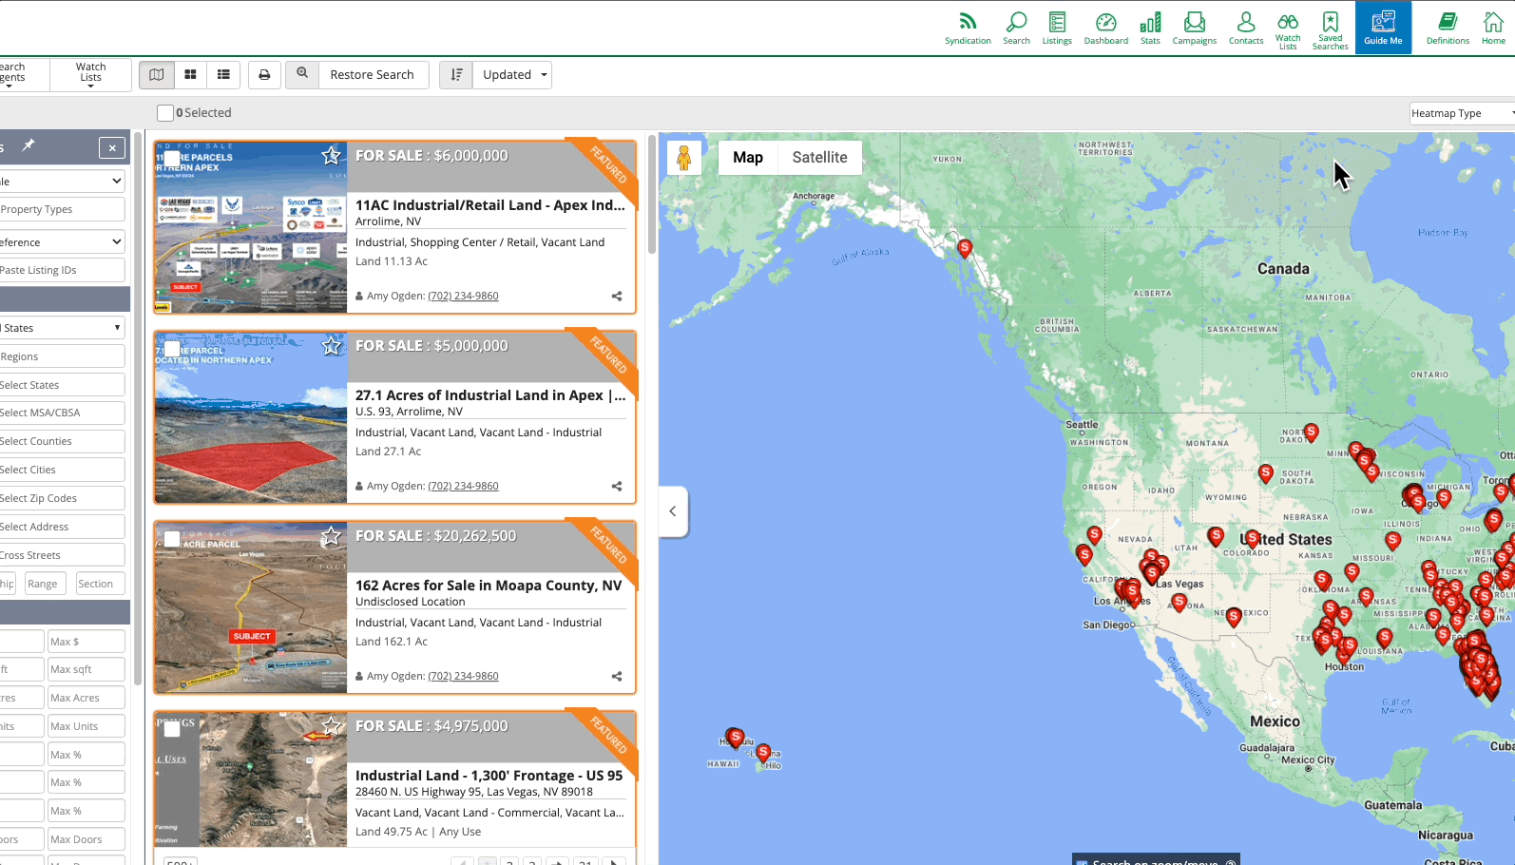Open the Dashboard gauge icon
This screenshot has width=1515, height=865.
[1106, 28]
